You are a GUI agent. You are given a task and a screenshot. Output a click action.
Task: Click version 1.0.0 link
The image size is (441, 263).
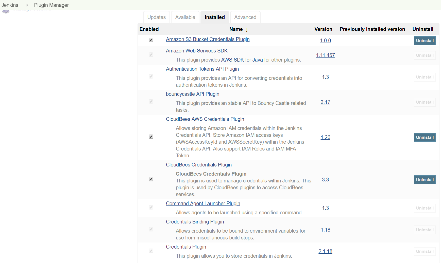(325, 41)
